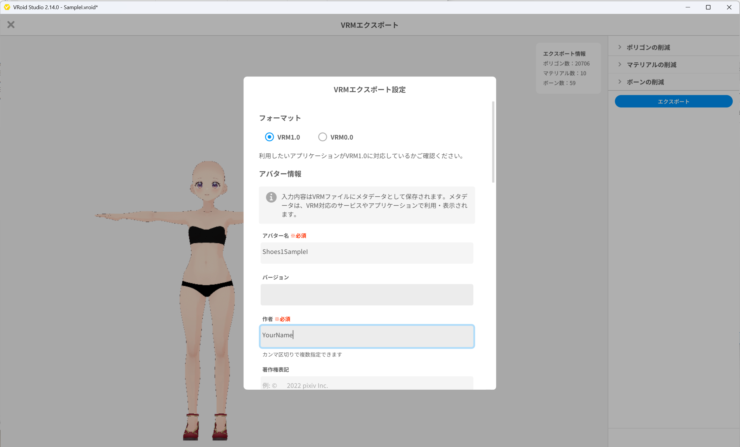Click the VRMエクスポート page header title
The image size is (740, 447).
tap(369, 25)
